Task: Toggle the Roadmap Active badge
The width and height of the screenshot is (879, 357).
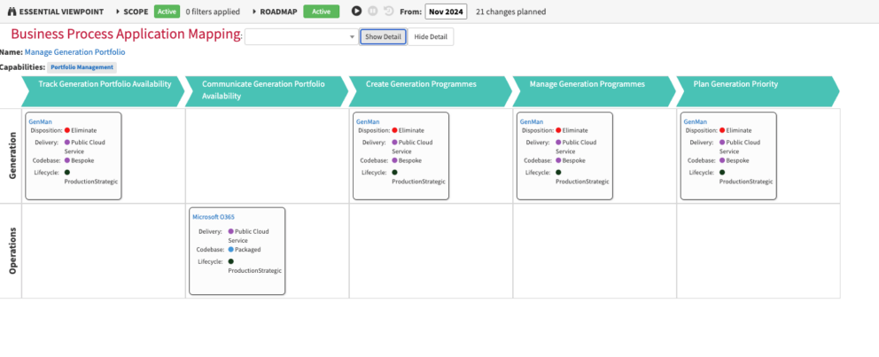Action: pos(322,12)
